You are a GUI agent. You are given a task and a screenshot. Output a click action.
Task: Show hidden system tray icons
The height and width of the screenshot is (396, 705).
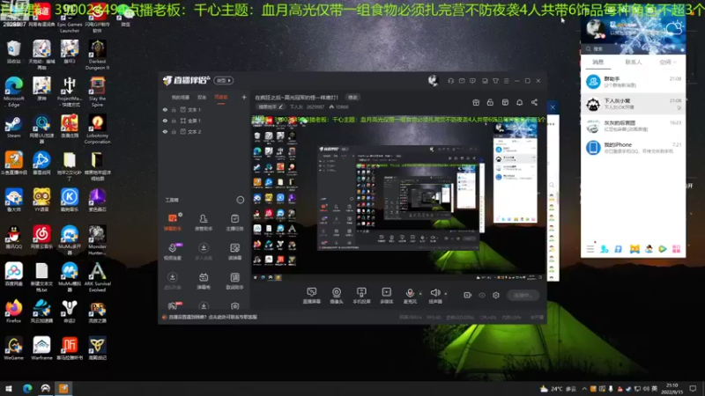tap(584, 389)
